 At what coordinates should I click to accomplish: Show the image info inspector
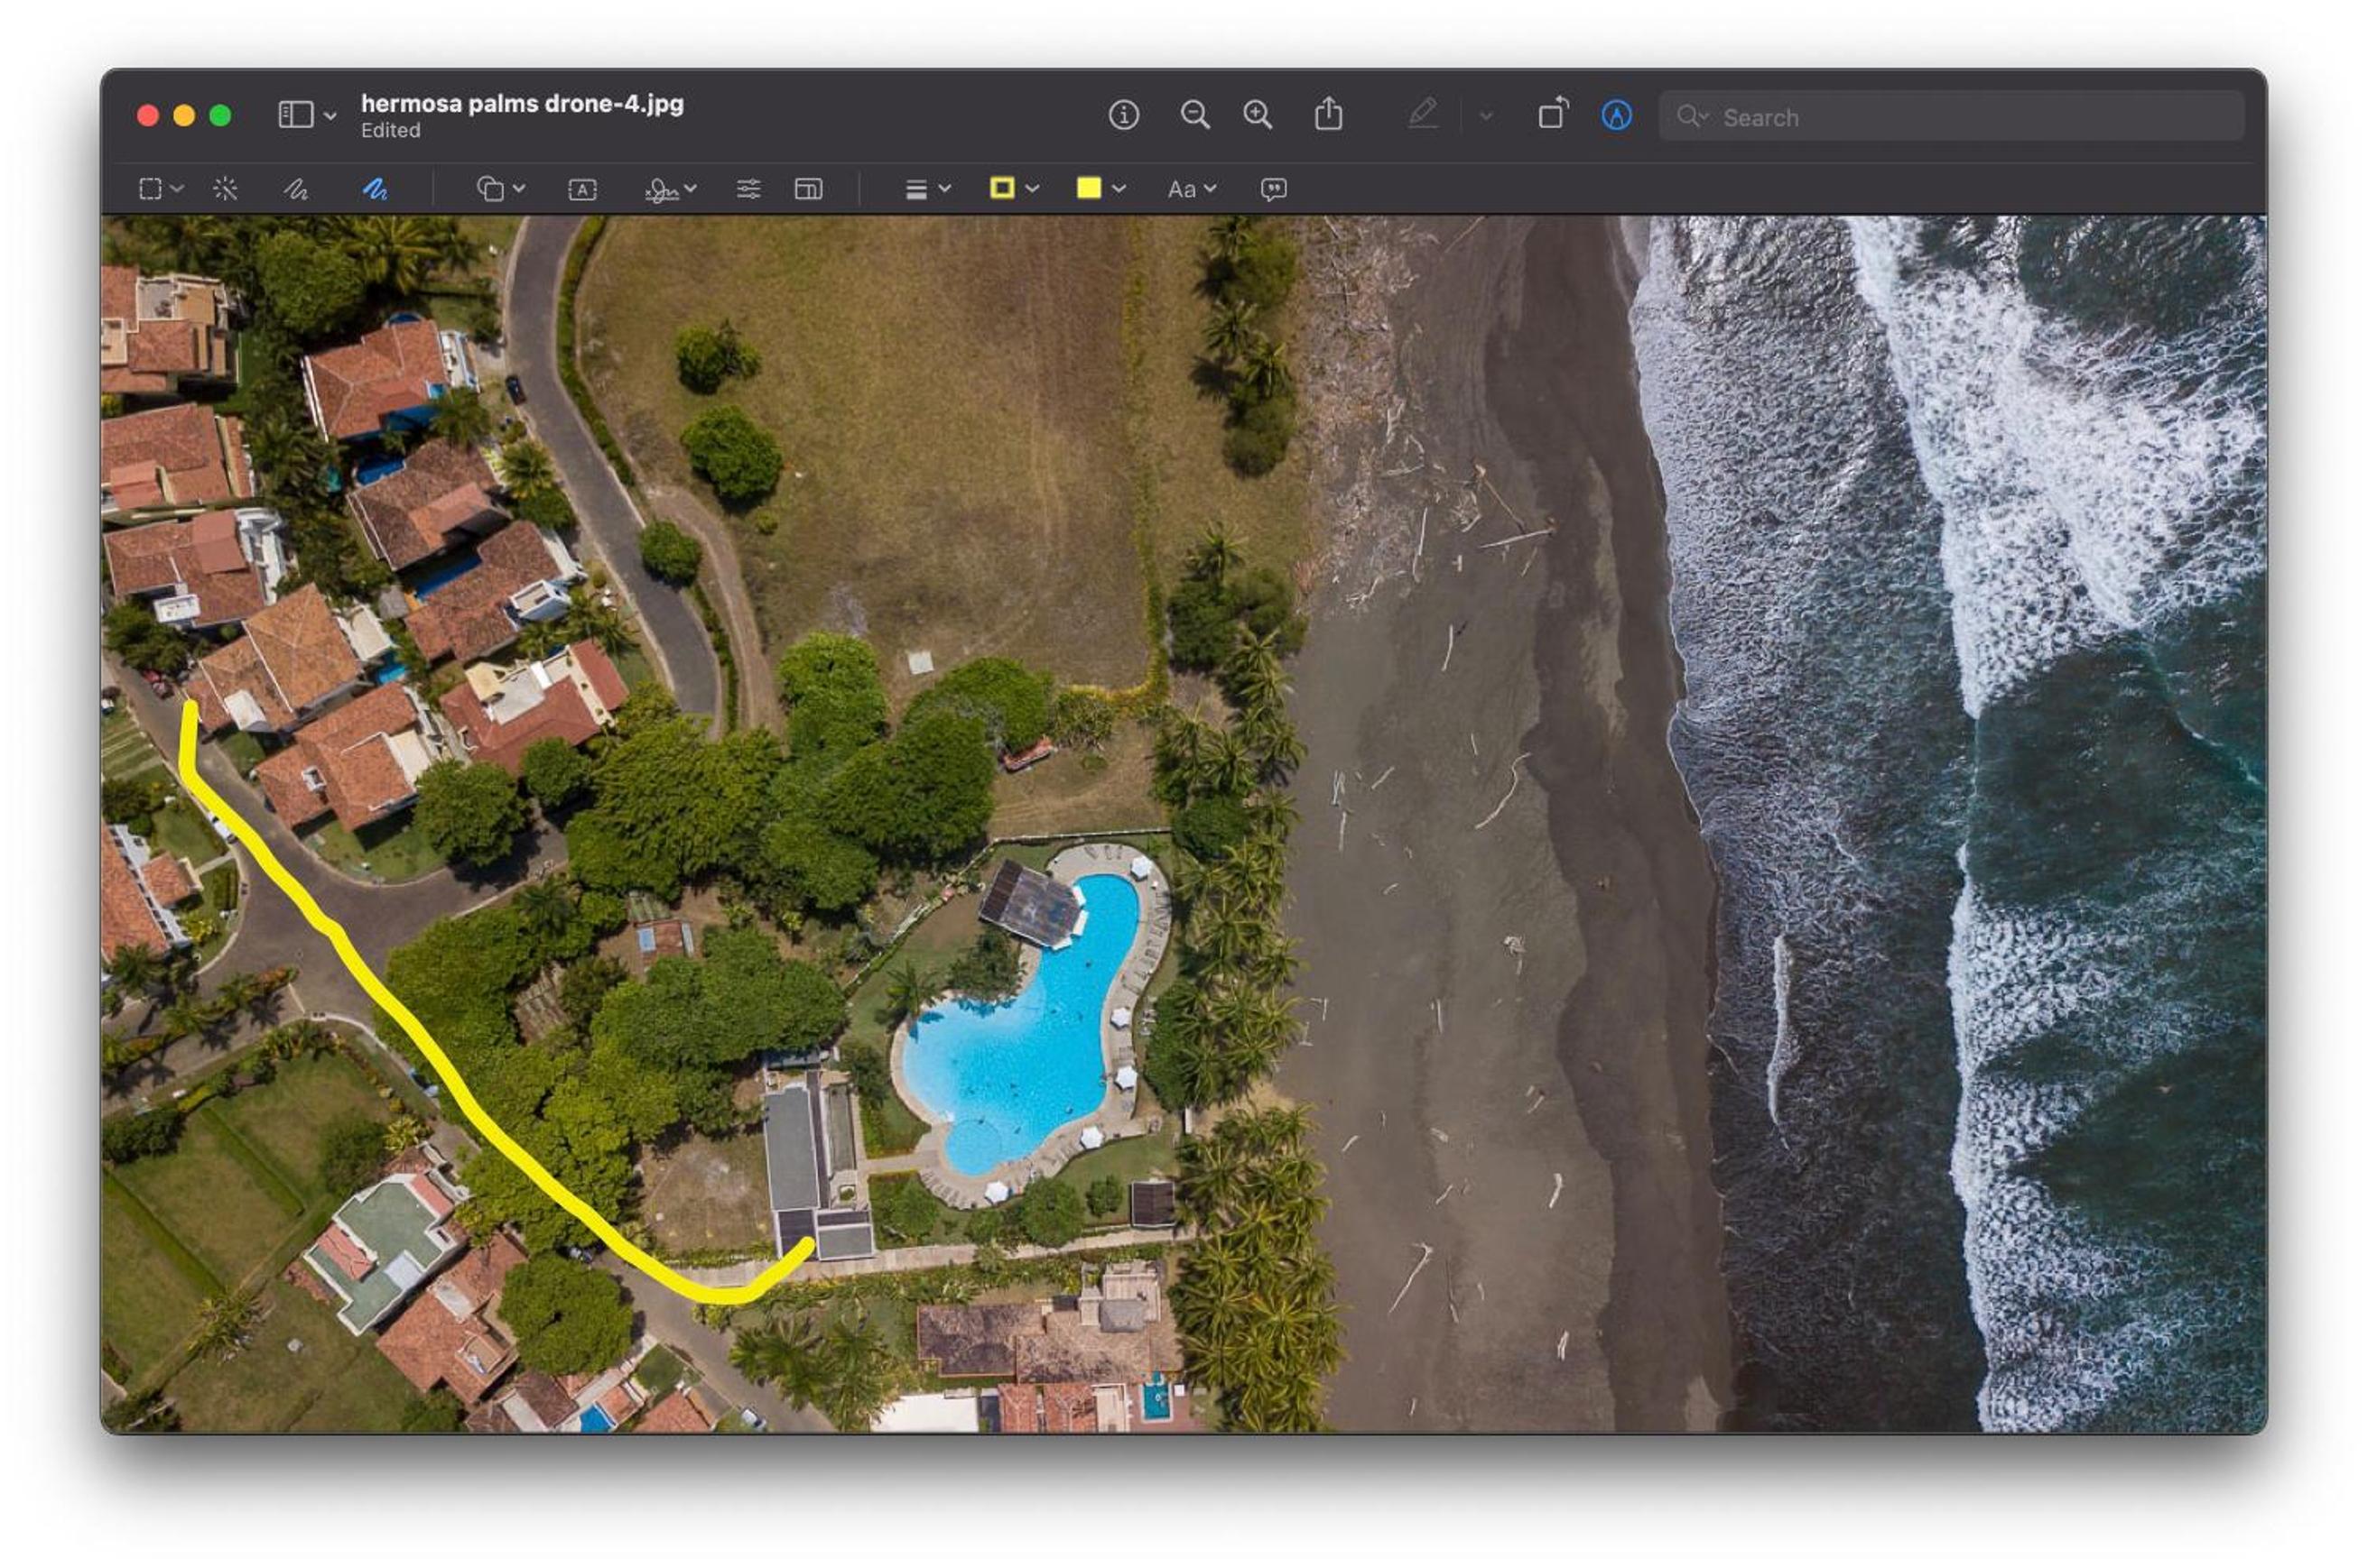[1123, 115]
